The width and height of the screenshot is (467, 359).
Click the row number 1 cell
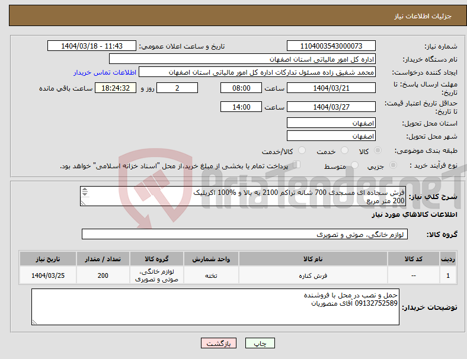pyautogui.click(x=447, y=275)
